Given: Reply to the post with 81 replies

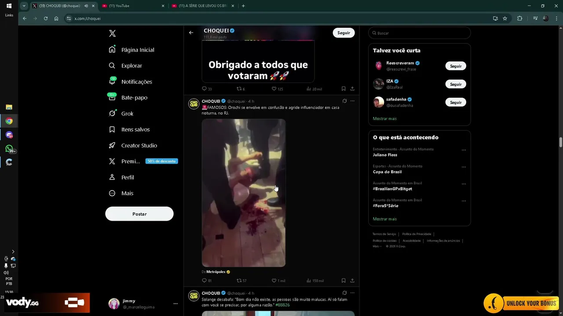Looking at the screenshot, I should pyautogui.click(x=206, y=280).
